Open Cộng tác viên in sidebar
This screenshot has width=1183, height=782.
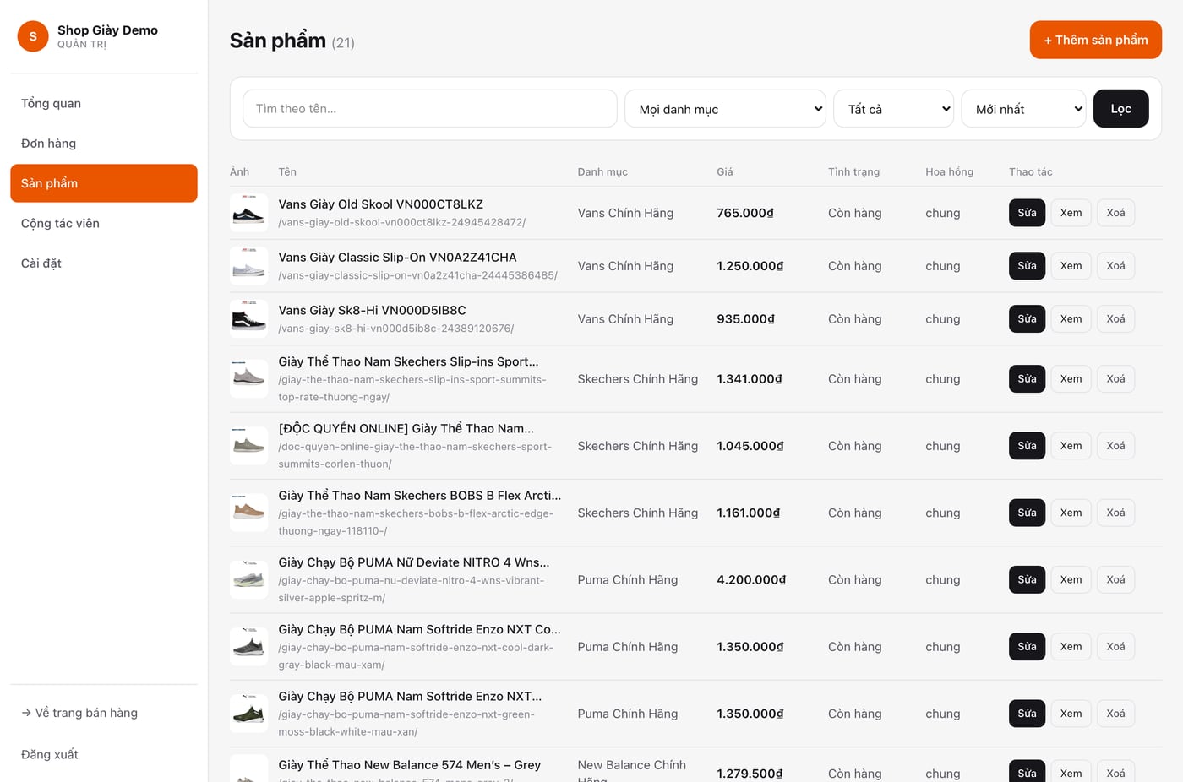click(104, 224)
